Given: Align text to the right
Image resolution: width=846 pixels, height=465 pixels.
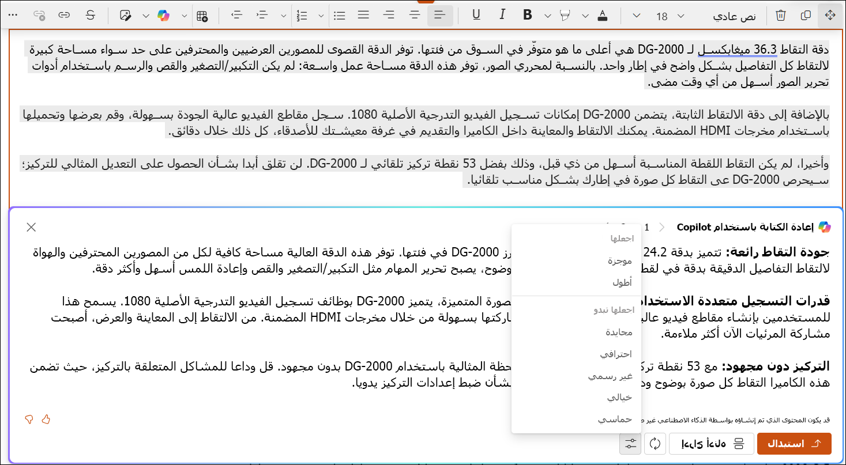Looking at the screenshot, I should 389,16.
